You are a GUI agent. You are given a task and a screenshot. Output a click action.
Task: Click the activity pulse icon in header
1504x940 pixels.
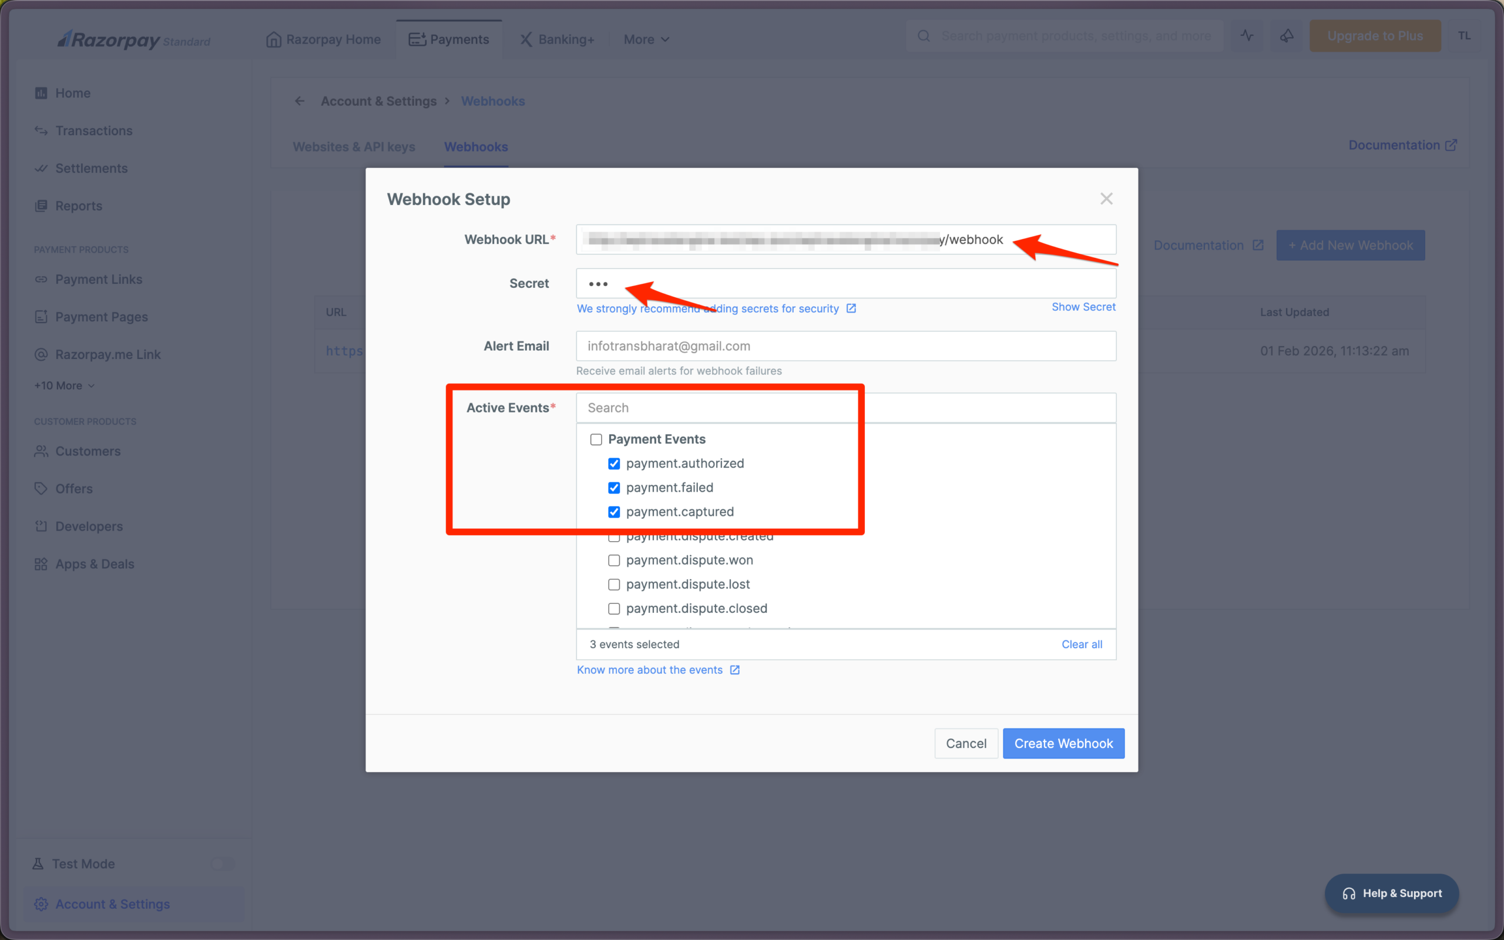pyautogui.click(x=1247, y=36)
